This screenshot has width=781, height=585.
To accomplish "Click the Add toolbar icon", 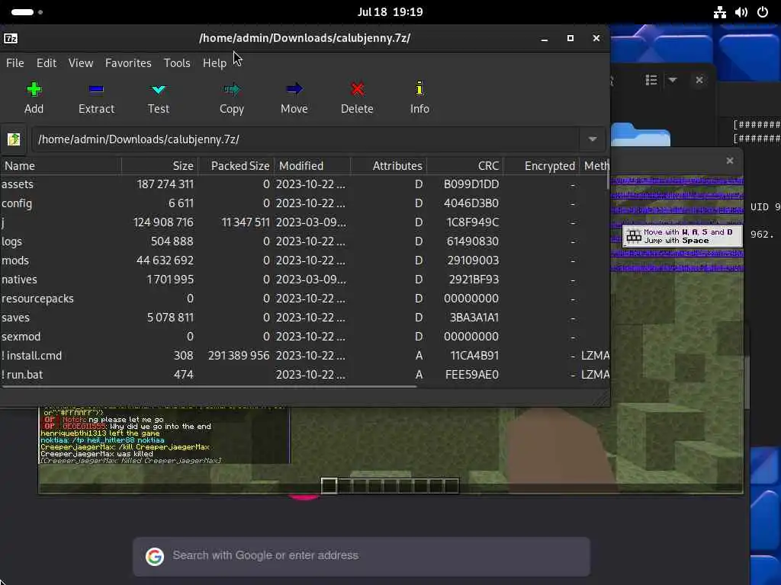I will click(x=34, y=90).
